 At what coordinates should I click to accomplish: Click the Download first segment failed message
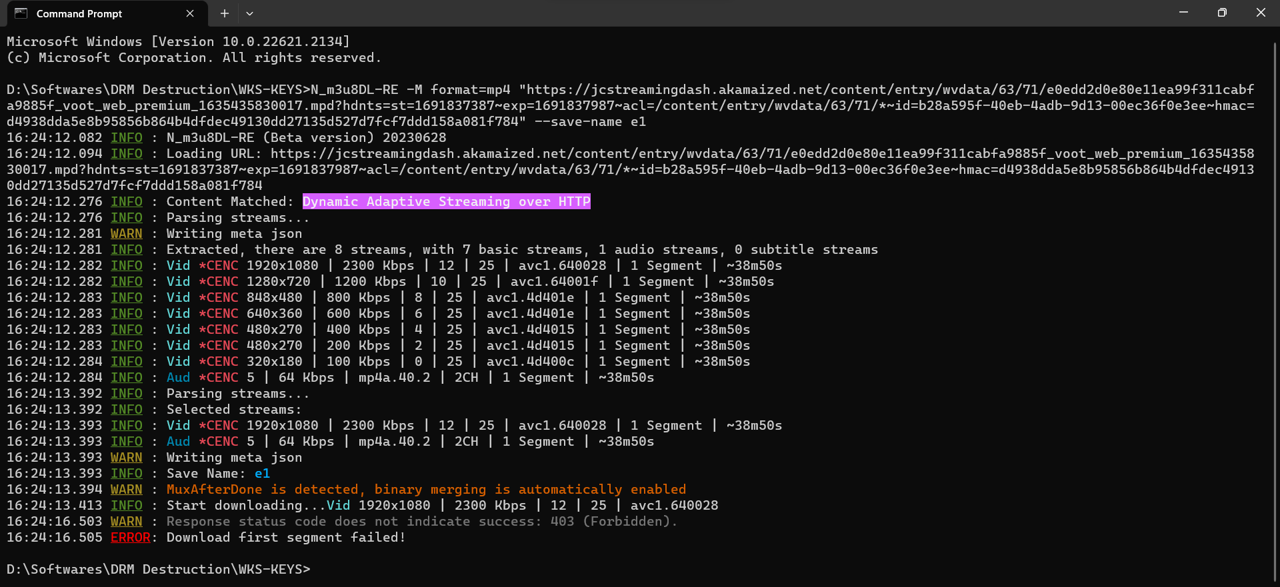pyautogui.click(x=286, y=537)
